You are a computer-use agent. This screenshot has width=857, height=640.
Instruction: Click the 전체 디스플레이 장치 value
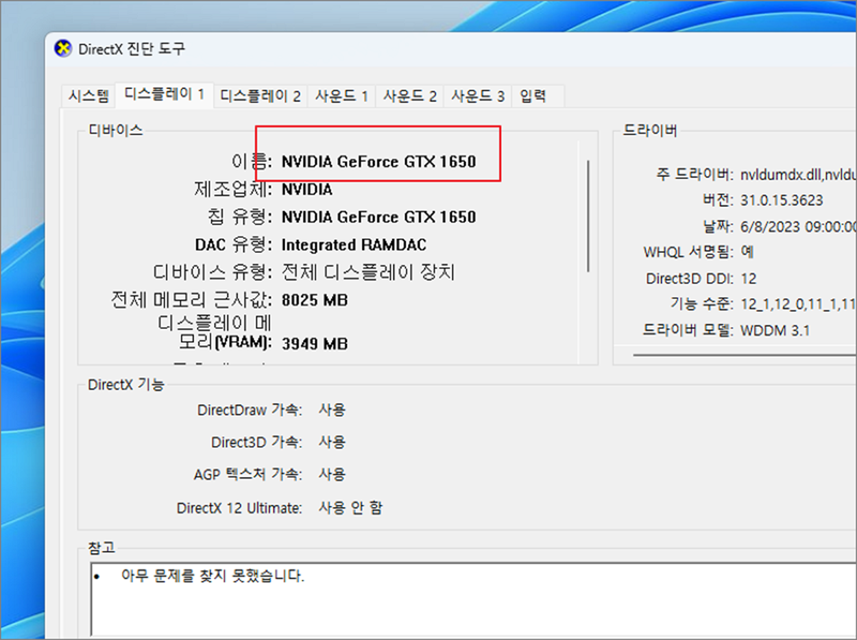coord(368,273)
